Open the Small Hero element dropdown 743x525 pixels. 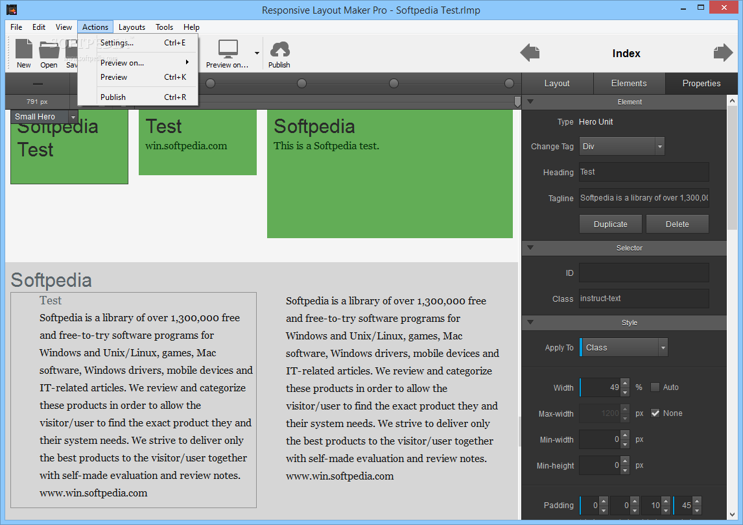pyautogui.click(x=73, y=117)
